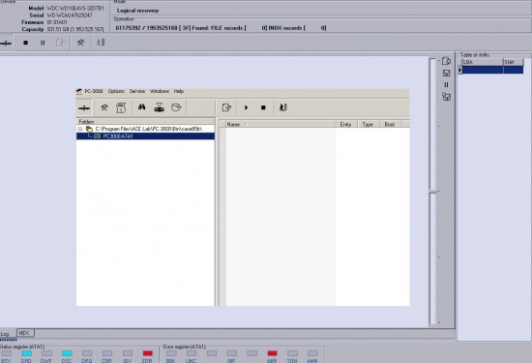Click the operation progress text 61175392 / 1953525168
Screen dimensions: 532x363
(x=147, y=28)
